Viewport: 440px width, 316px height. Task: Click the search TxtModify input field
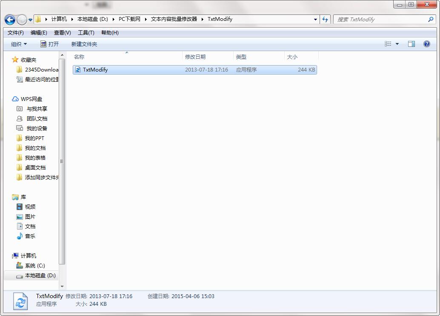[x=380, y=20]
